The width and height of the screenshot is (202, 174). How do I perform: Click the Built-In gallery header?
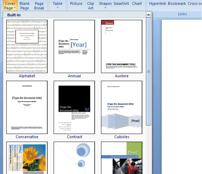75,15
